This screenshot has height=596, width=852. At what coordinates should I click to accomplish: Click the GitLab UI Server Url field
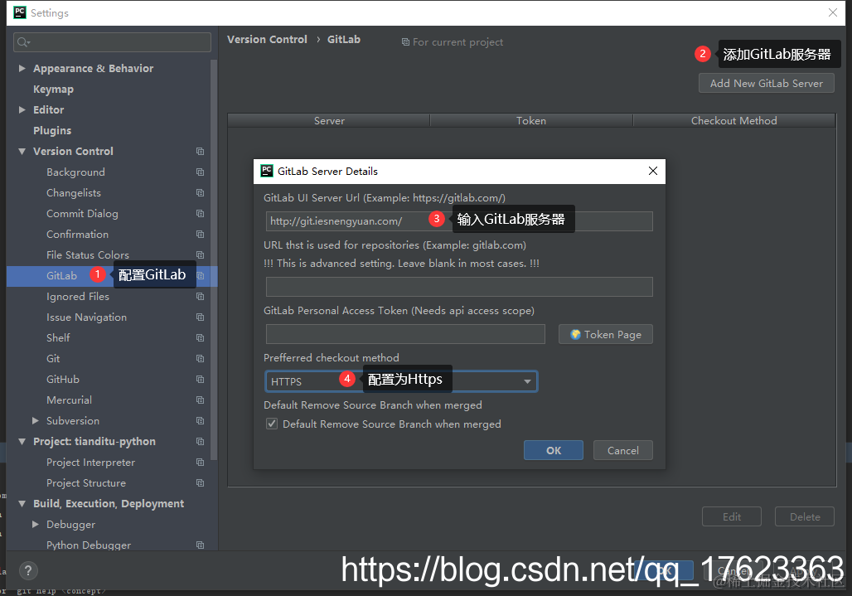(x=459, y=221)
